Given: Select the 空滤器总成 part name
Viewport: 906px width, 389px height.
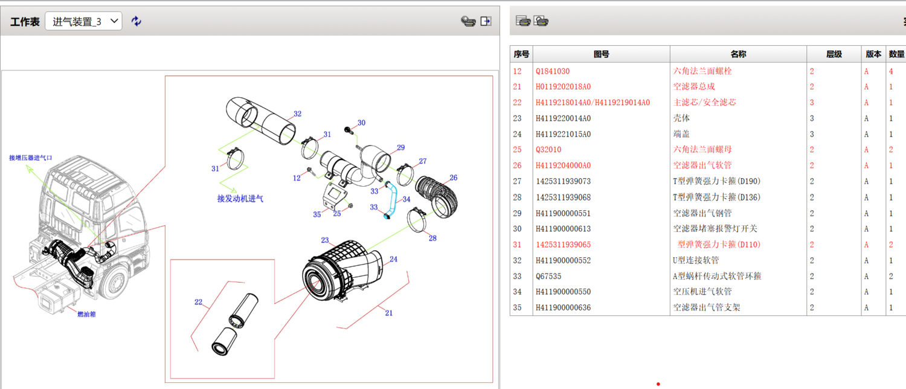Looking at the screenshot, I should pyautogui.click(x=694, y=87).
